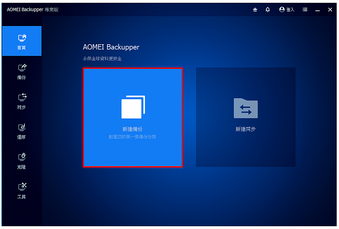Open the 克隆 clone section
The height and width of the screenshot is (229, 339).
point(22,161)
